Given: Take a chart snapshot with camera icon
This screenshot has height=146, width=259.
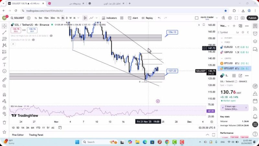Looking at the screenshot, I should coord(243,18).
